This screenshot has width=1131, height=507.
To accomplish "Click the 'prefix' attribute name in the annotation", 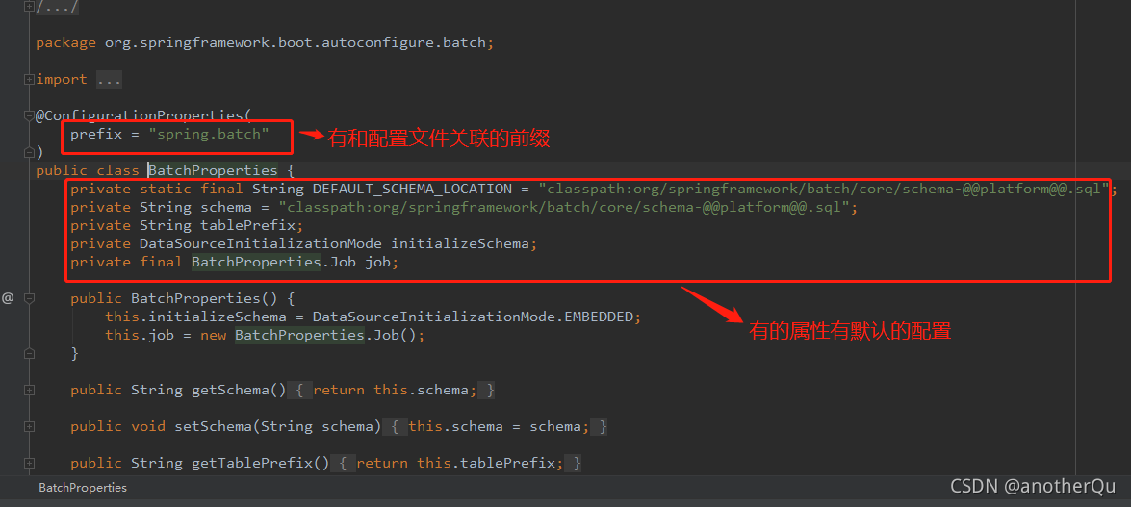I will click(x=96, y=134).
